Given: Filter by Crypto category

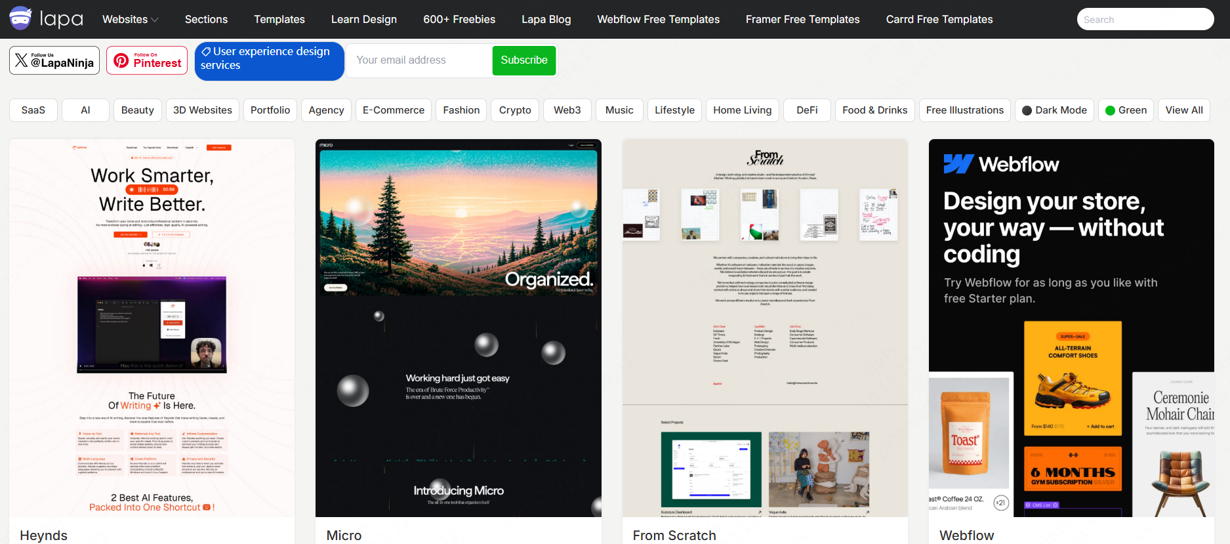Looking at the screenshot, I should (515, 110).
